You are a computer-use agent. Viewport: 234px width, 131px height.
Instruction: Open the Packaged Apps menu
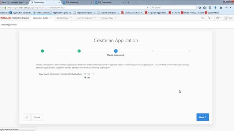[107, 18]
